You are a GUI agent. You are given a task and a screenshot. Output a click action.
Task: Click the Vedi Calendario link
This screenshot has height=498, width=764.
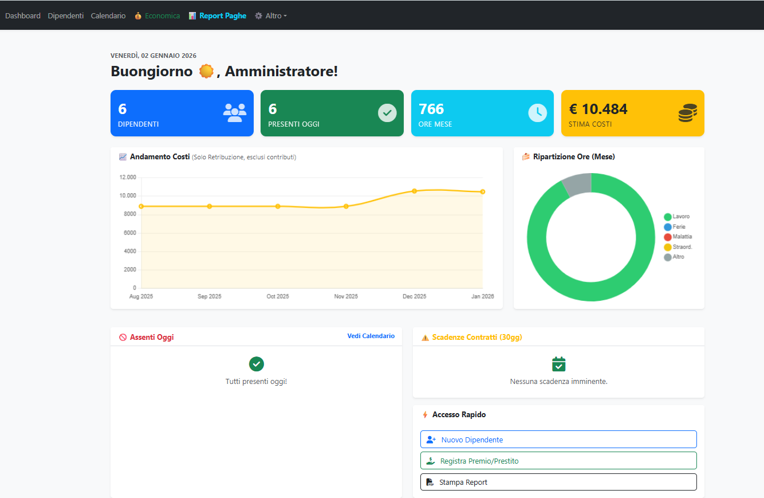(x=371, y=336)
